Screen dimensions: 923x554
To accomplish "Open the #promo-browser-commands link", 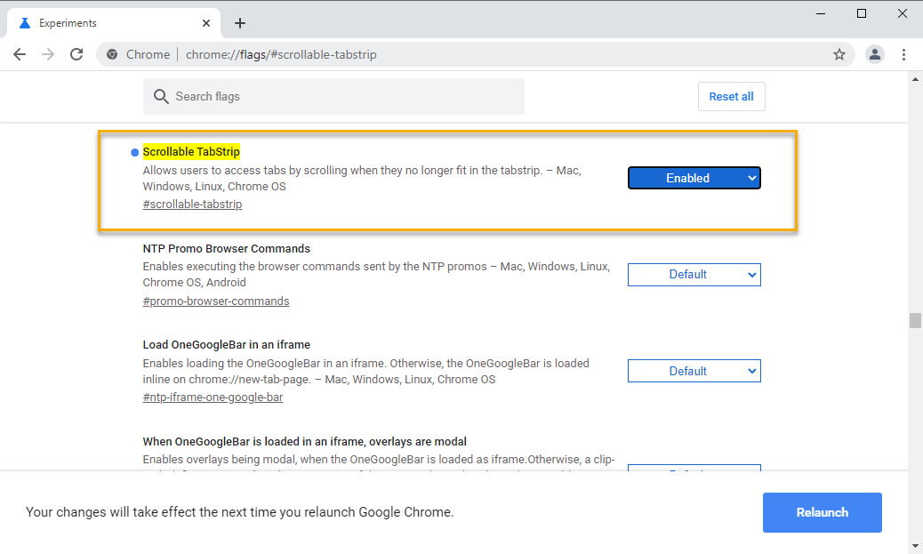I will click(216, 301).
